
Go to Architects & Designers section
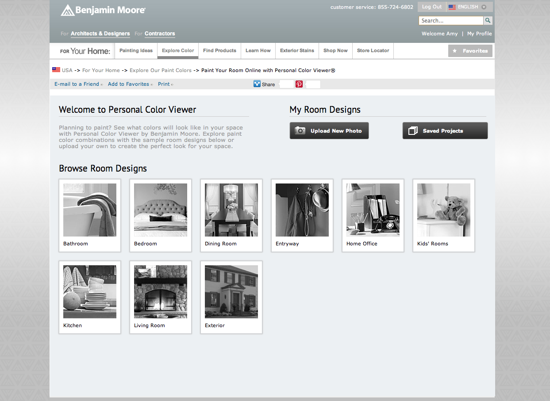tap(100, 34)
